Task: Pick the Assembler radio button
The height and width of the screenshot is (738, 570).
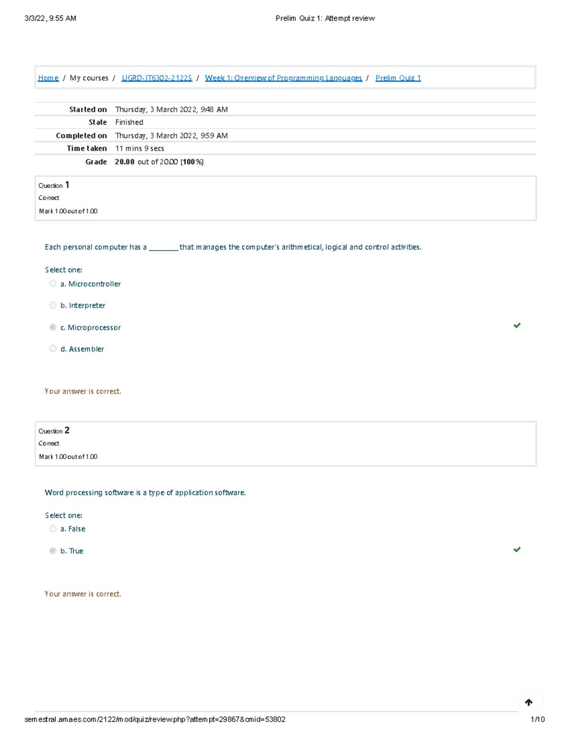Action: point(53,349)
